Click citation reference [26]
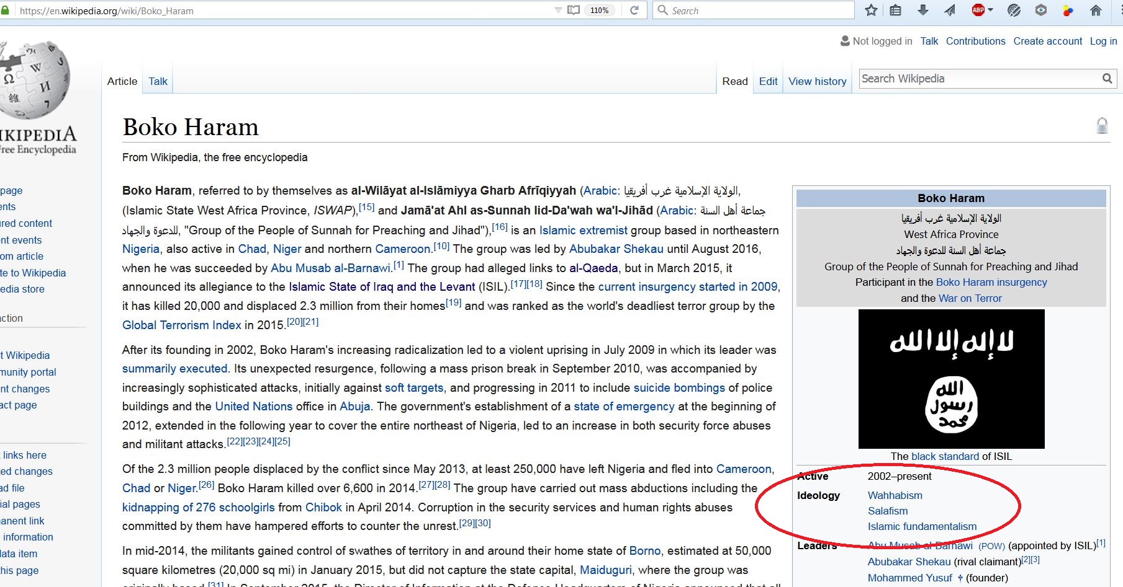 pos(206,485)
